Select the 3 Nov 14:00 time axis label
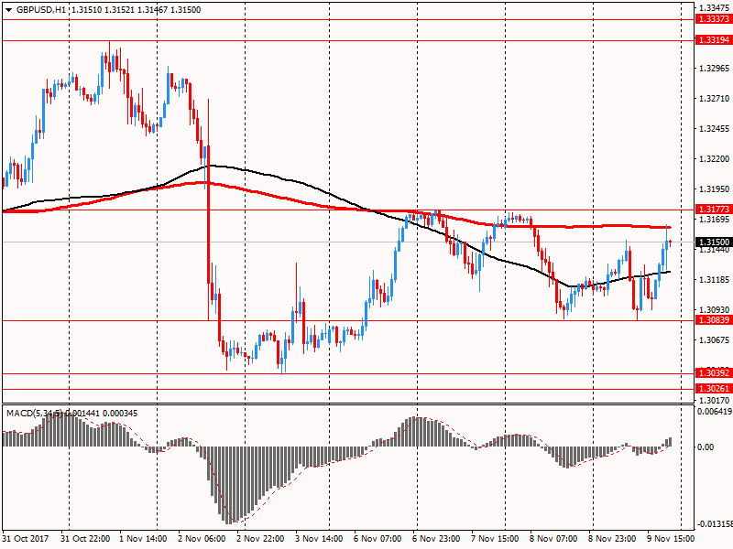This screenshot has width=733, height=549. tap(319, 538)
